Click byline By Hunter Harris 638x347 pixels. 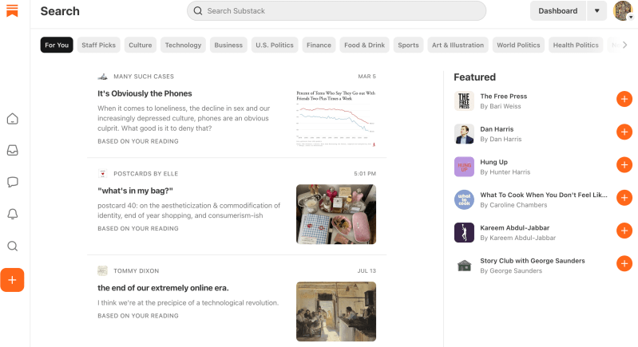[505, 172]
